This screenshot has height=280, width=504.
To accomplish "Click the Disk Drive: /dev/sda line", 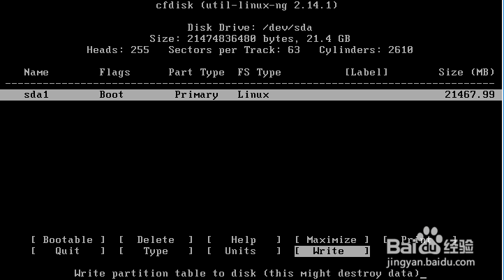I will coord(250,27).
